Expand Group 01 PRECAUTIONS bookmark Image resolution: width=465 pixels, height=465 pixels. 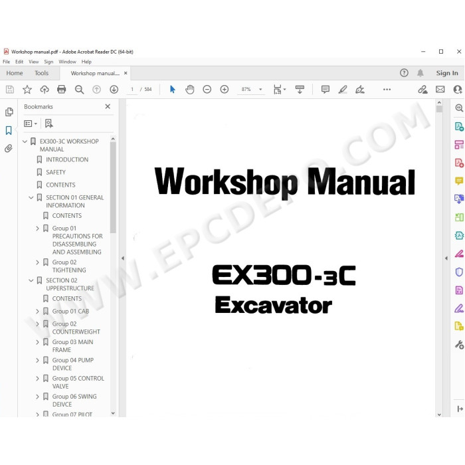coord(37,229)
